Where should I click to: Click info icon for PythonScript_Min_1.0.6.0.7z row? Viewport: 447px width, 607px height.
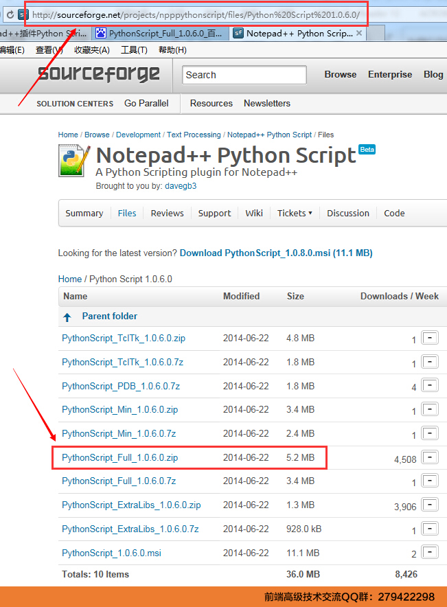(x=430, y=433)
